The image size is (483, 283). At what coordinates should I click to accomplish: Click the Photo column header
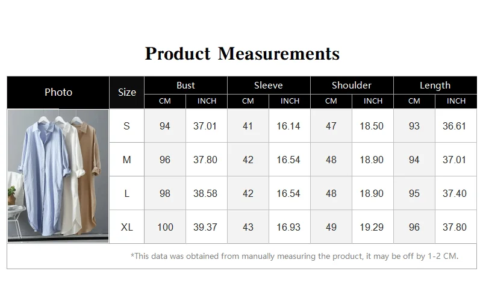[x=58, y=92]
